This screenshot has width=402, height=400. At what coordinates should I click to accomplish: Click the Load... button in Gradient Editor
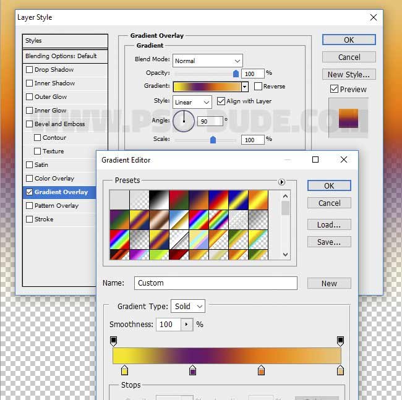point(329,224)
